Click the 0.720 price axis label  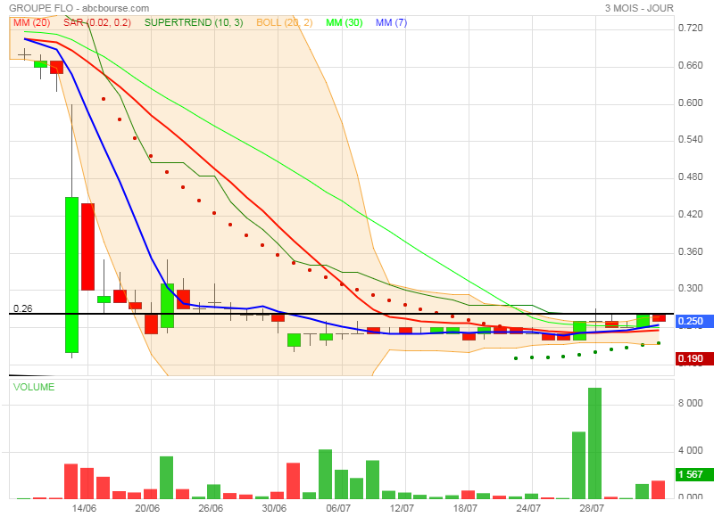click(690, 29)
